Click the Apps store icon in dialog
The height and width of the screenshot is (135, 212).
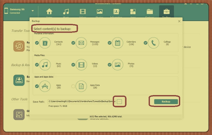click(45, 86)
